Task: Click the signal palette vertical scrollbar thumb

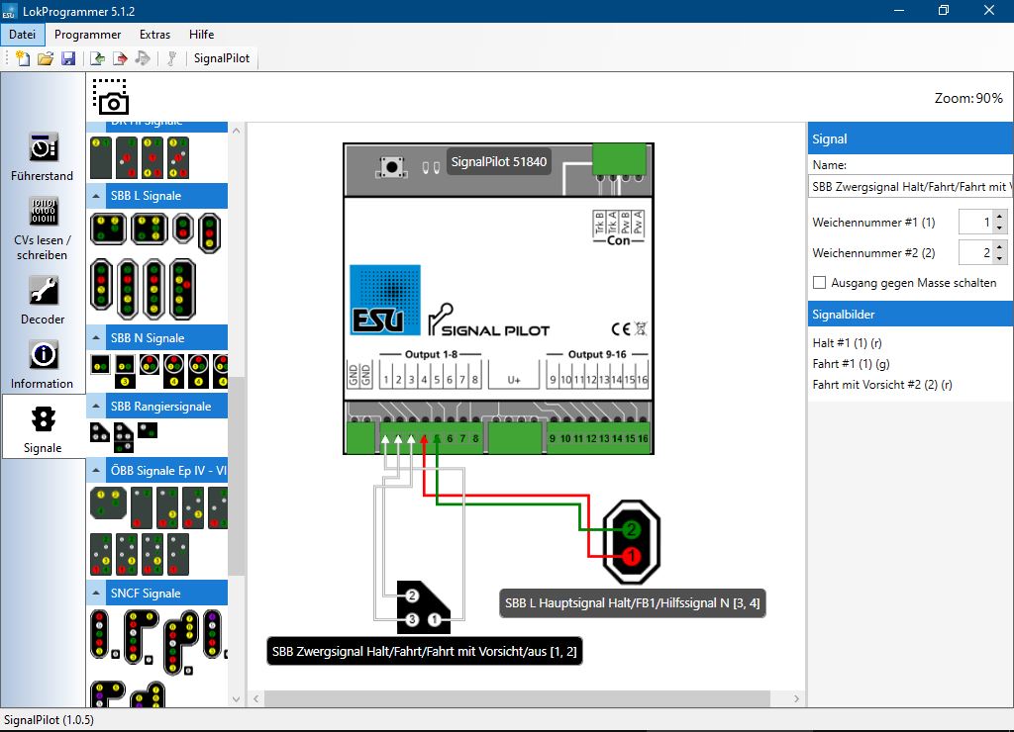Action: (236, 477)
